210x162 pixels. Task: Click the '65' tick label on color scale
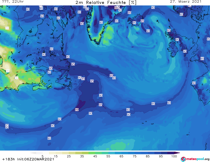[121, 156]
